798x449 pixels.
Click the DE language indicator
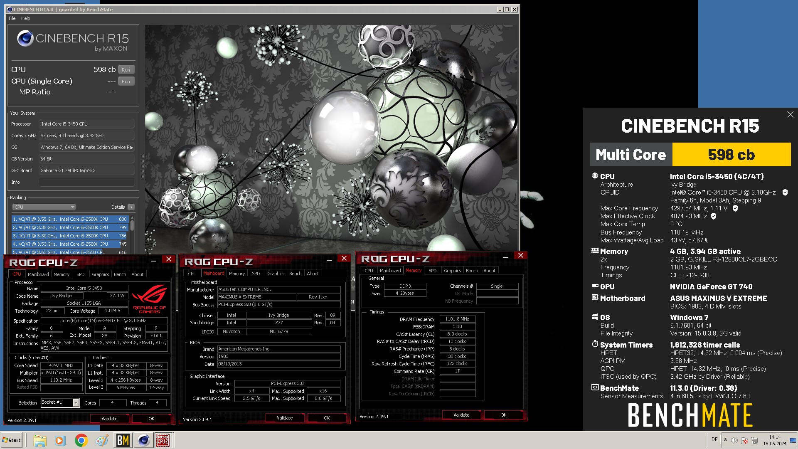pyautogui.click(x=714, y=439)
